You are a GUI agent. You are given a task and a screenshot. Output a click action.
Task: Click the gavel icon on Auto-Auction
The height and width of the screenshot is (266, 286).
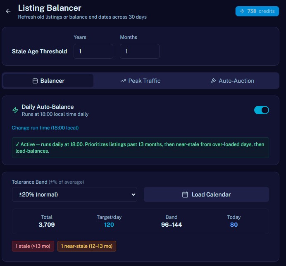213,81
